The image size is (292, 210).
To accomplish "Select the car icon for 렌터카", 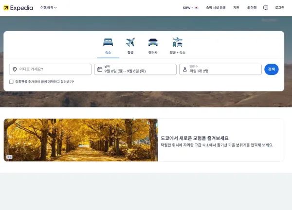I will click(153, 42).
